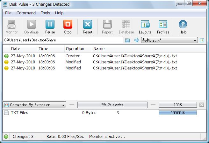This screenshot has height=143, width=209.
Task: Click the Rate: 0.00 Files/Sec status
Action: coord(65,137)
